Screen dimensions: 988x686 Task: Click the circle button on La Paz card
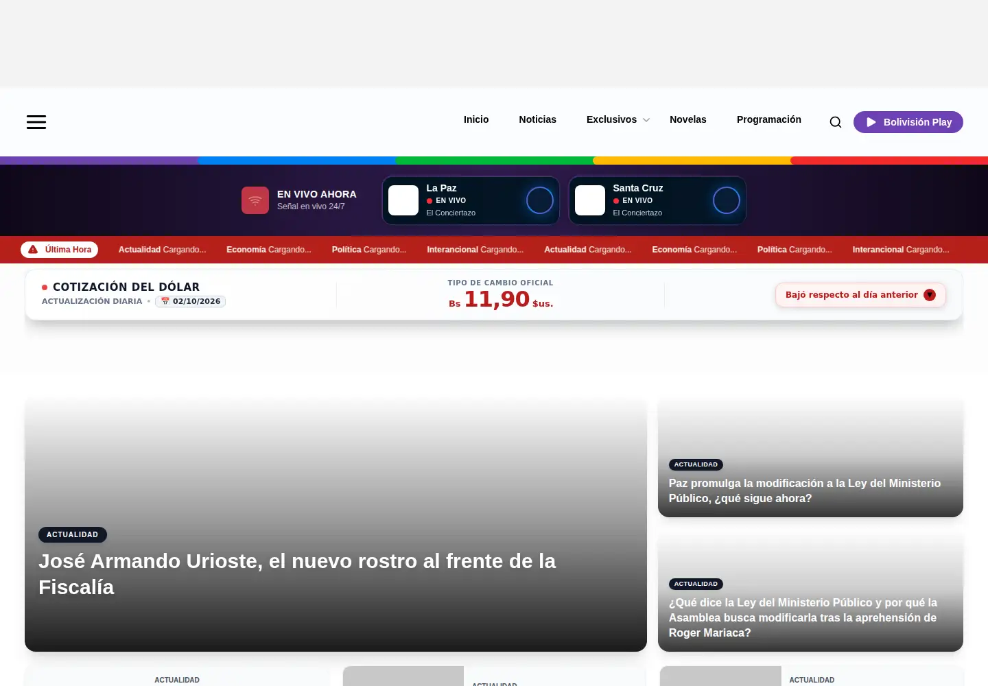540,200
